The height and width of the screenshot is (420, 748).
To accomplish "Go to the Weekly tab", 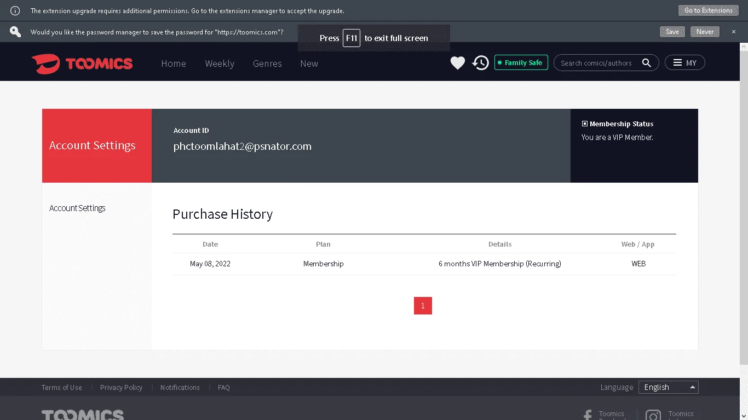I will [220, 63].
